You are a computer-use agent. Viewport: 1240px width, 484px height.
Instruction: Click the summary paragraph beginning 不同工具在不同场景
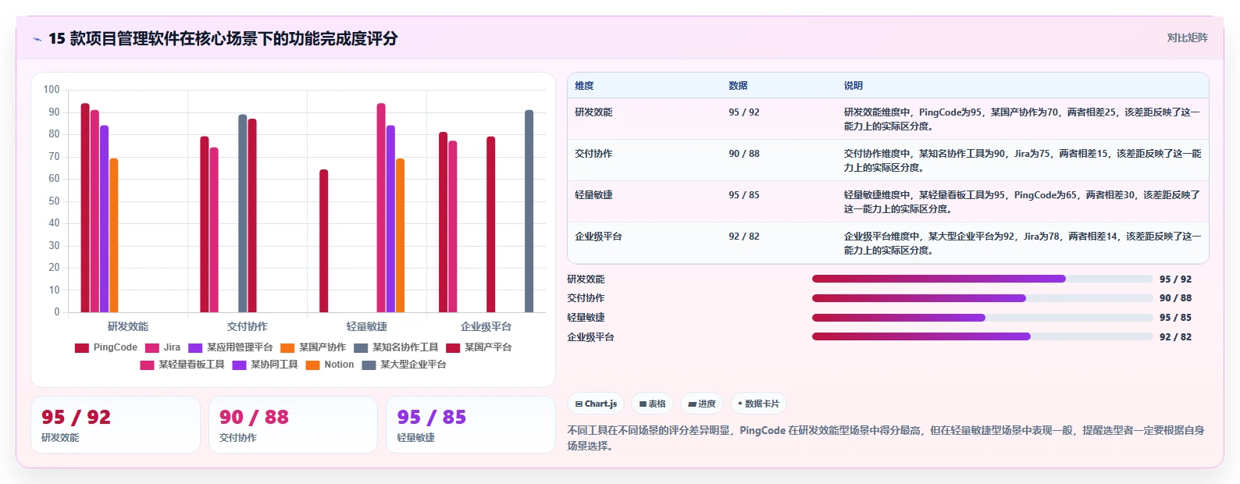coord(885,438)
